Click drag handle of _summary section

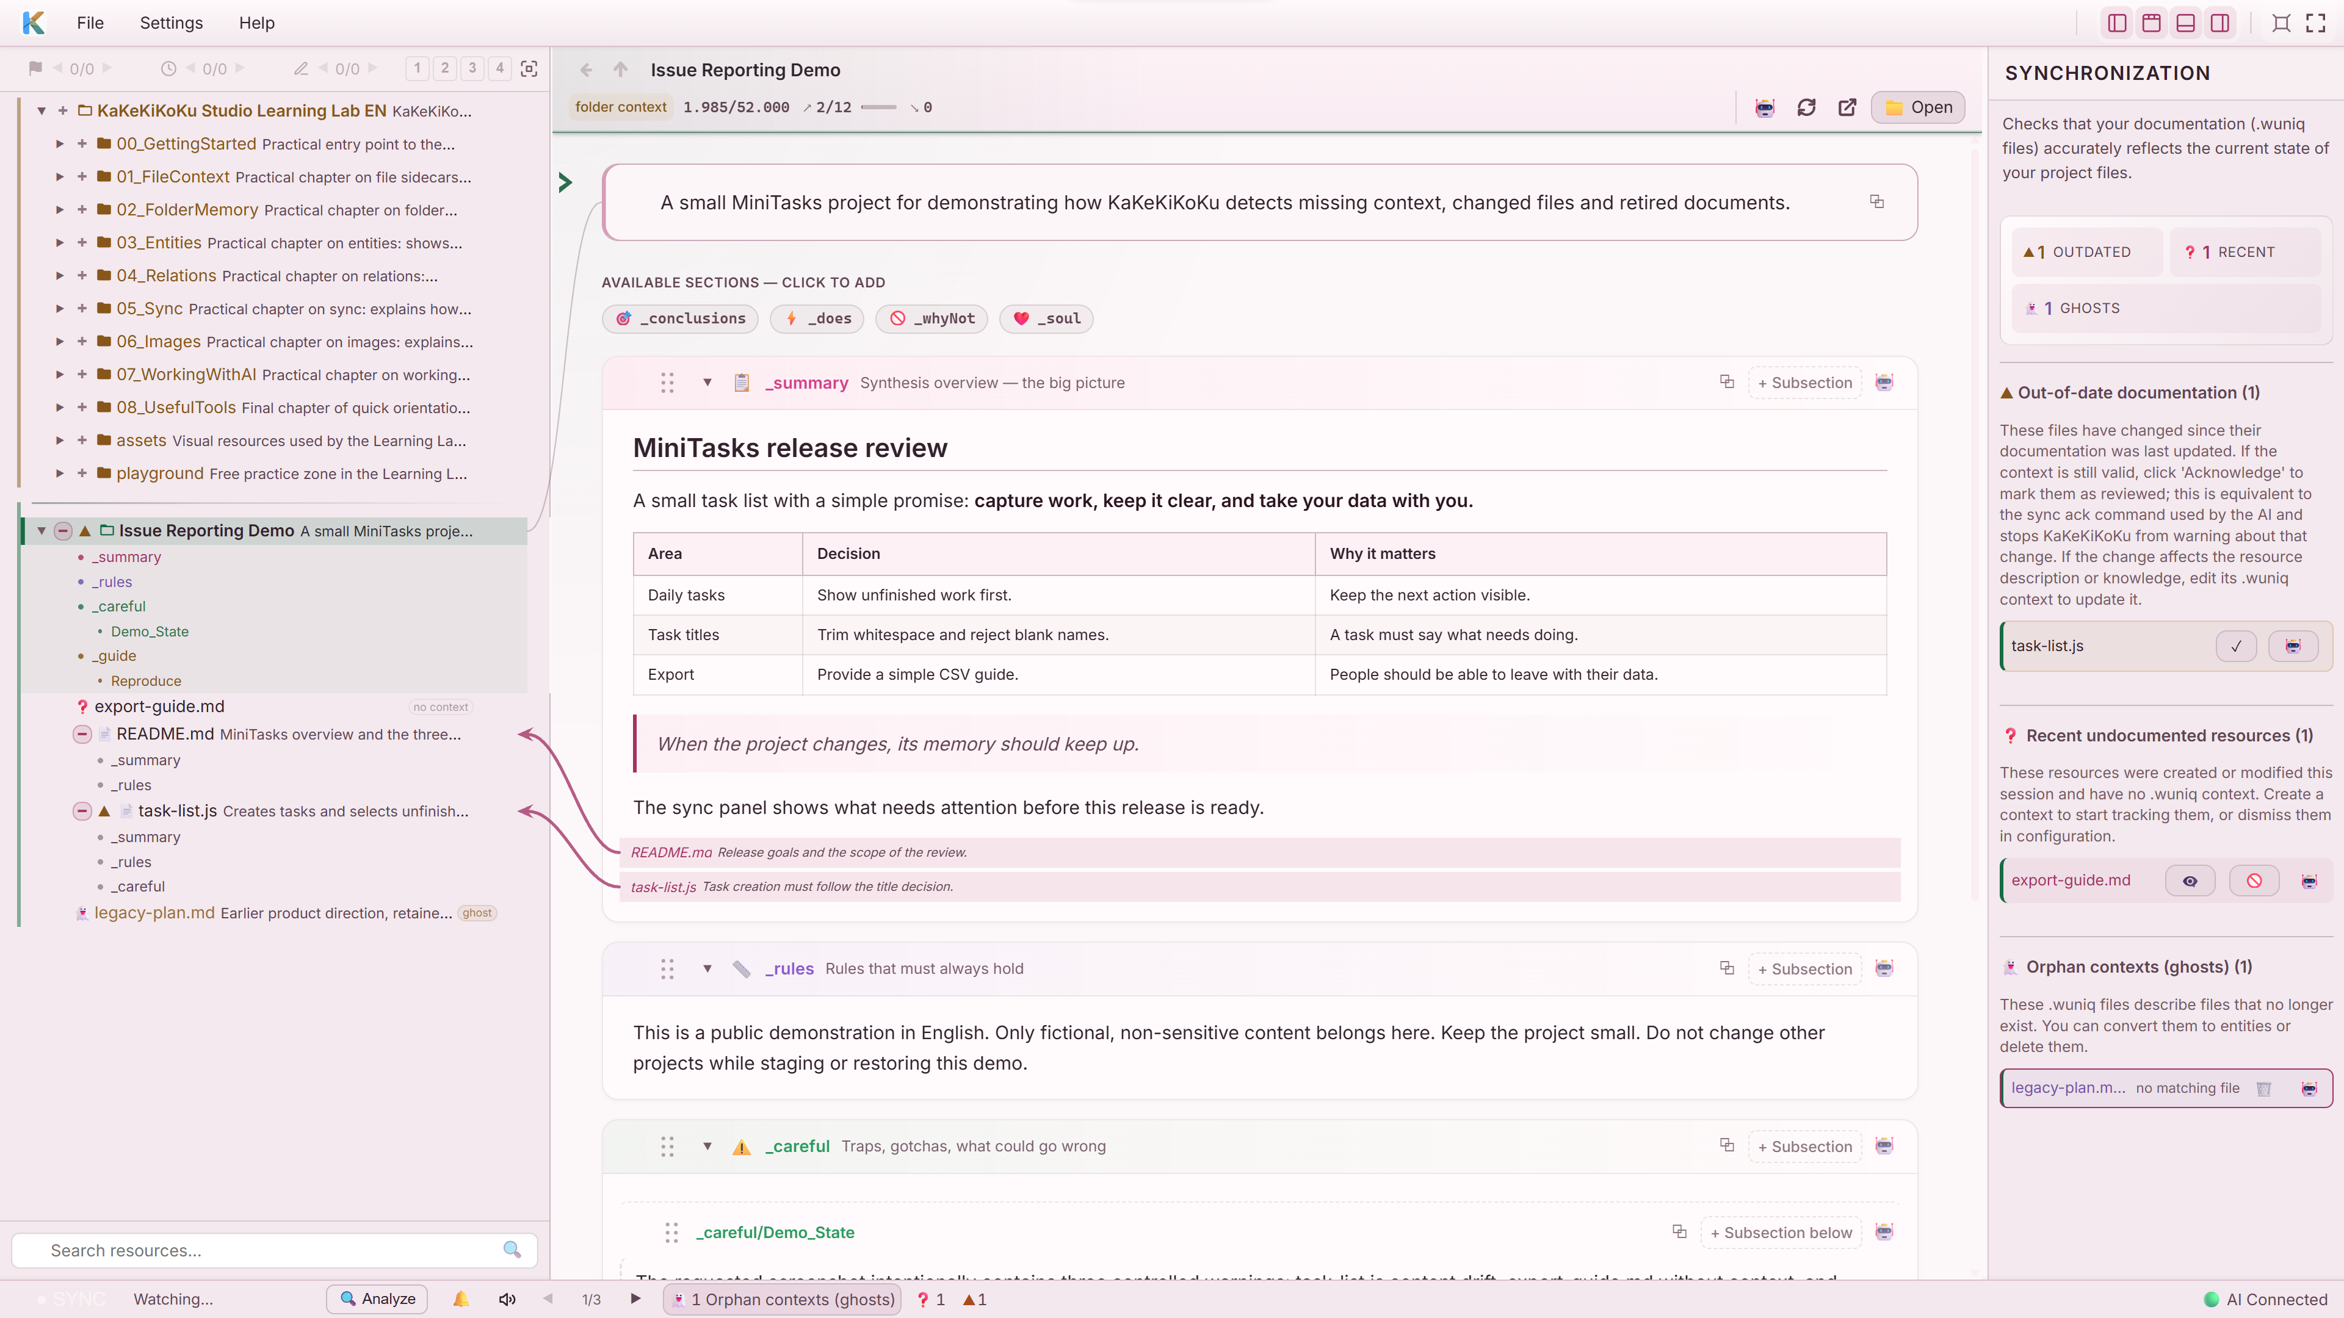coord(667,383)
